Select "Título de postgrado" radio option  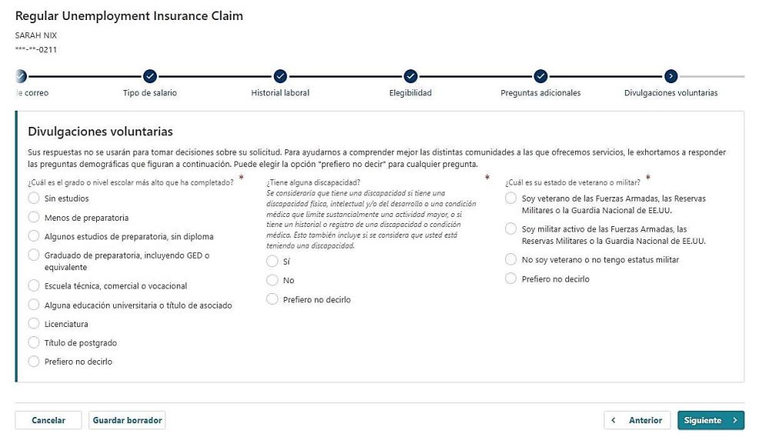tap(34, 342)
